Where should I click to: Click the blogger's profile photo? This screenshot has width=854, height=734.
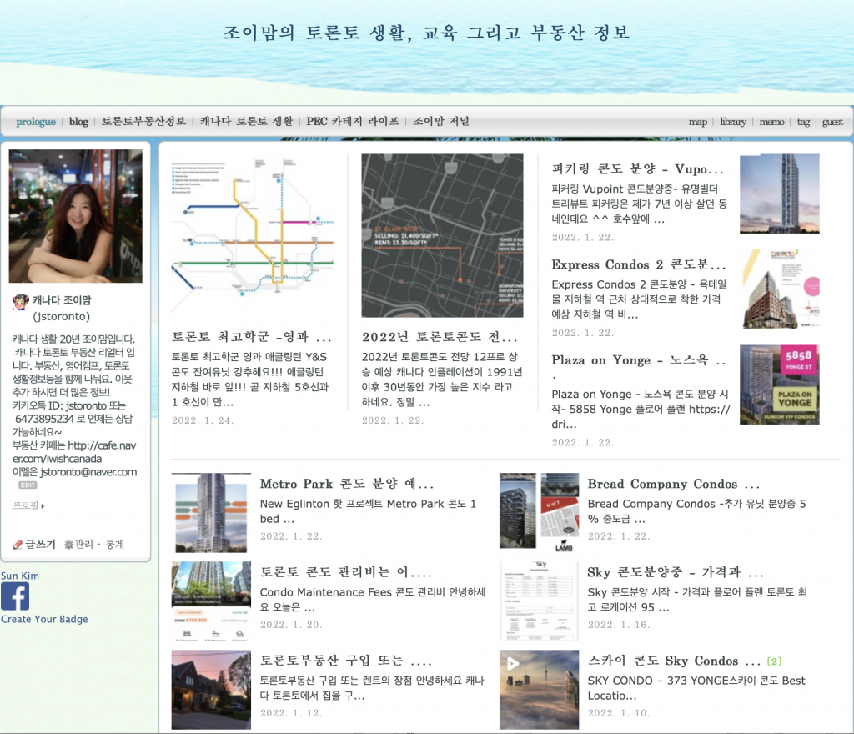76,215
